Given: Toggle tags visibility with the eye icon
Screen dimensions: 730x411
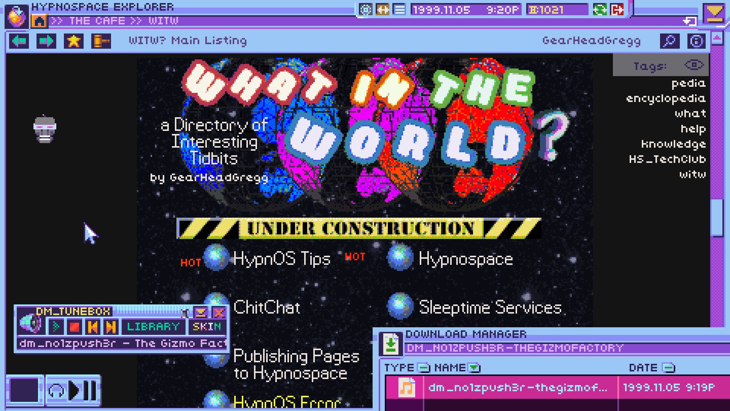Looking at the screenshot, I should (694, 65).
